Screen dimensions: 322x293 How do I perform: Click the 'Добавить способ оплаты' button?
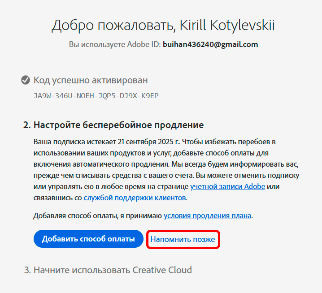point(88,239)
